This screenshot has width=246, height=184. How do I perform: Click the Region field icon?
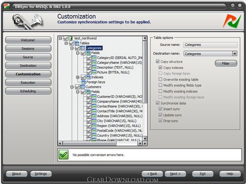(x=94, y=126)
